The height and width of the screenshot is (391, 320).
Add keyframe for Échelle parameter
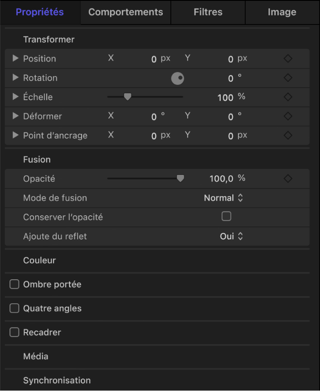click(288, 97)
